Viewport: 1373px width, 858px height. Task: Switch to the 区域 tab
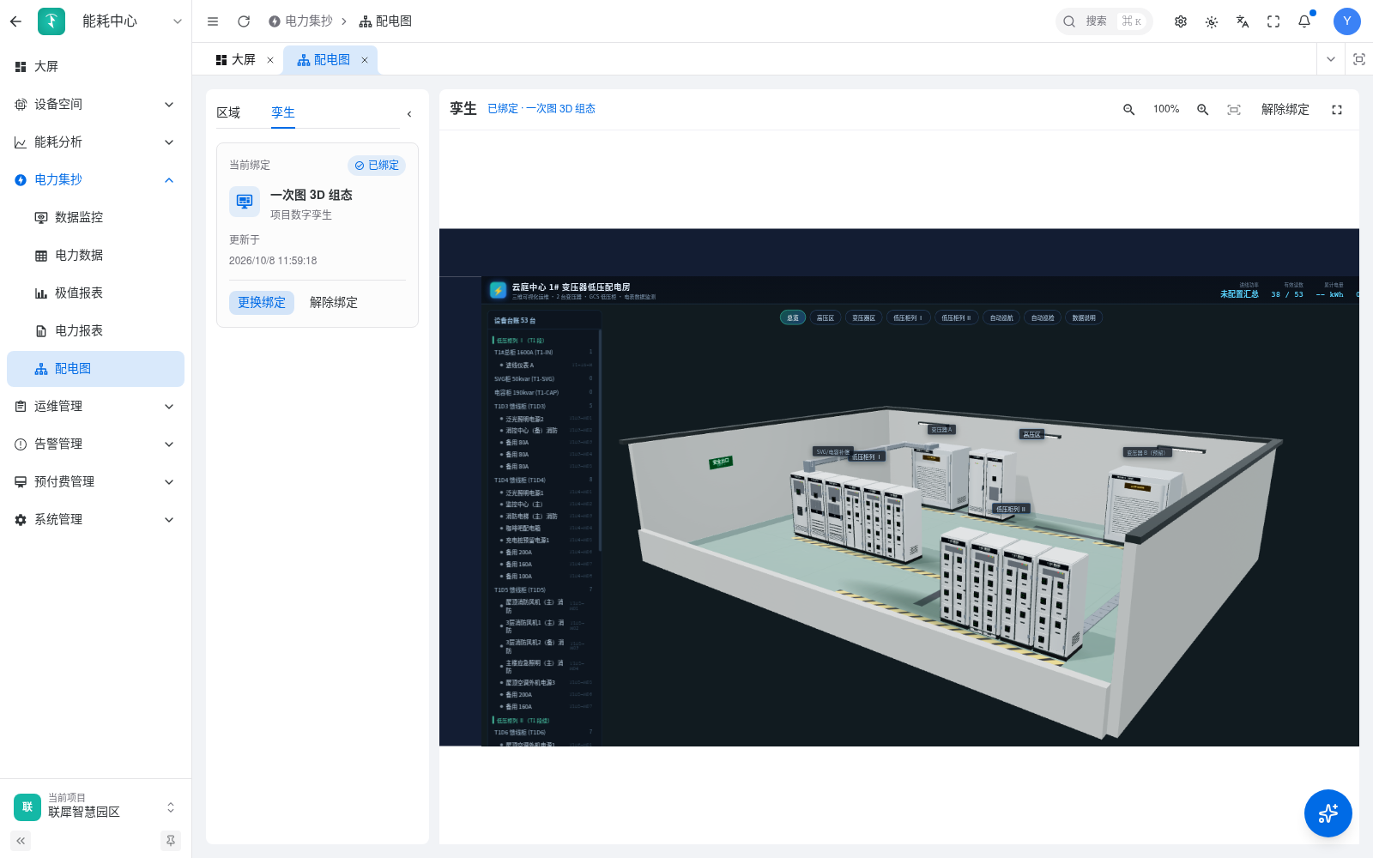228,112
